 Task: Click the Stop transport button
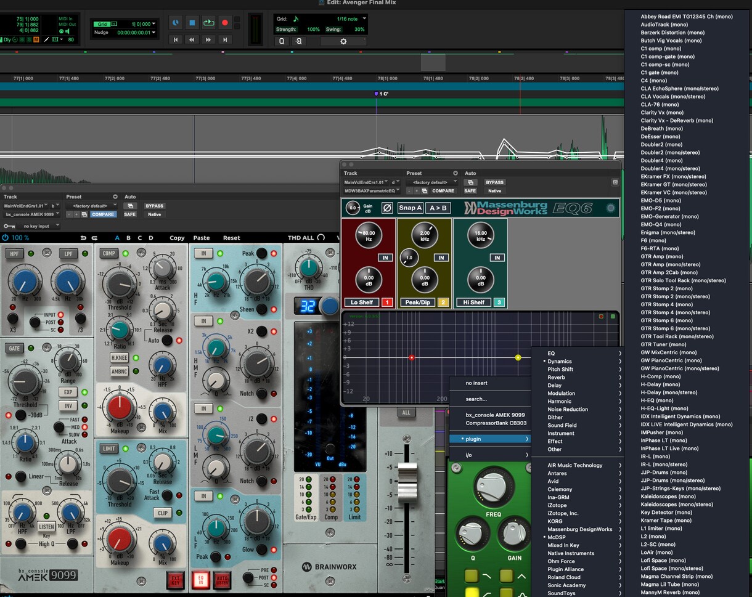click(x=192, y=23)
